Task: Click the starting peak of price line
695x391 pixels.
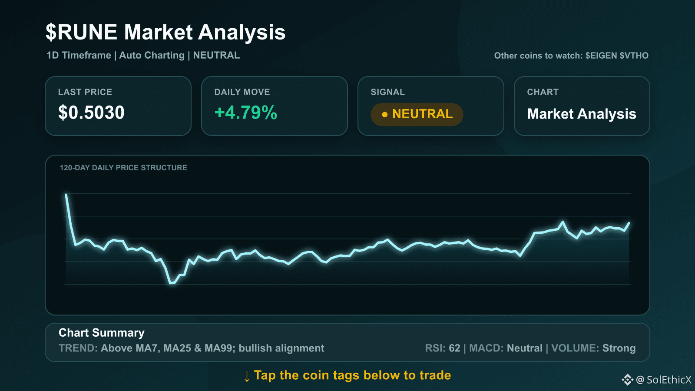Action: pos(66,195)
